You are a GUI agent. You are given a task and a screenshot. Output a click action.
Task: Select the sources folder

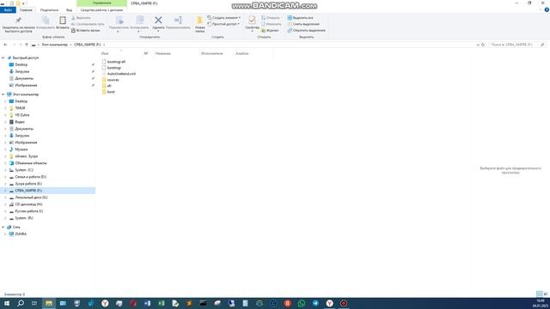(x=113, y=80)
